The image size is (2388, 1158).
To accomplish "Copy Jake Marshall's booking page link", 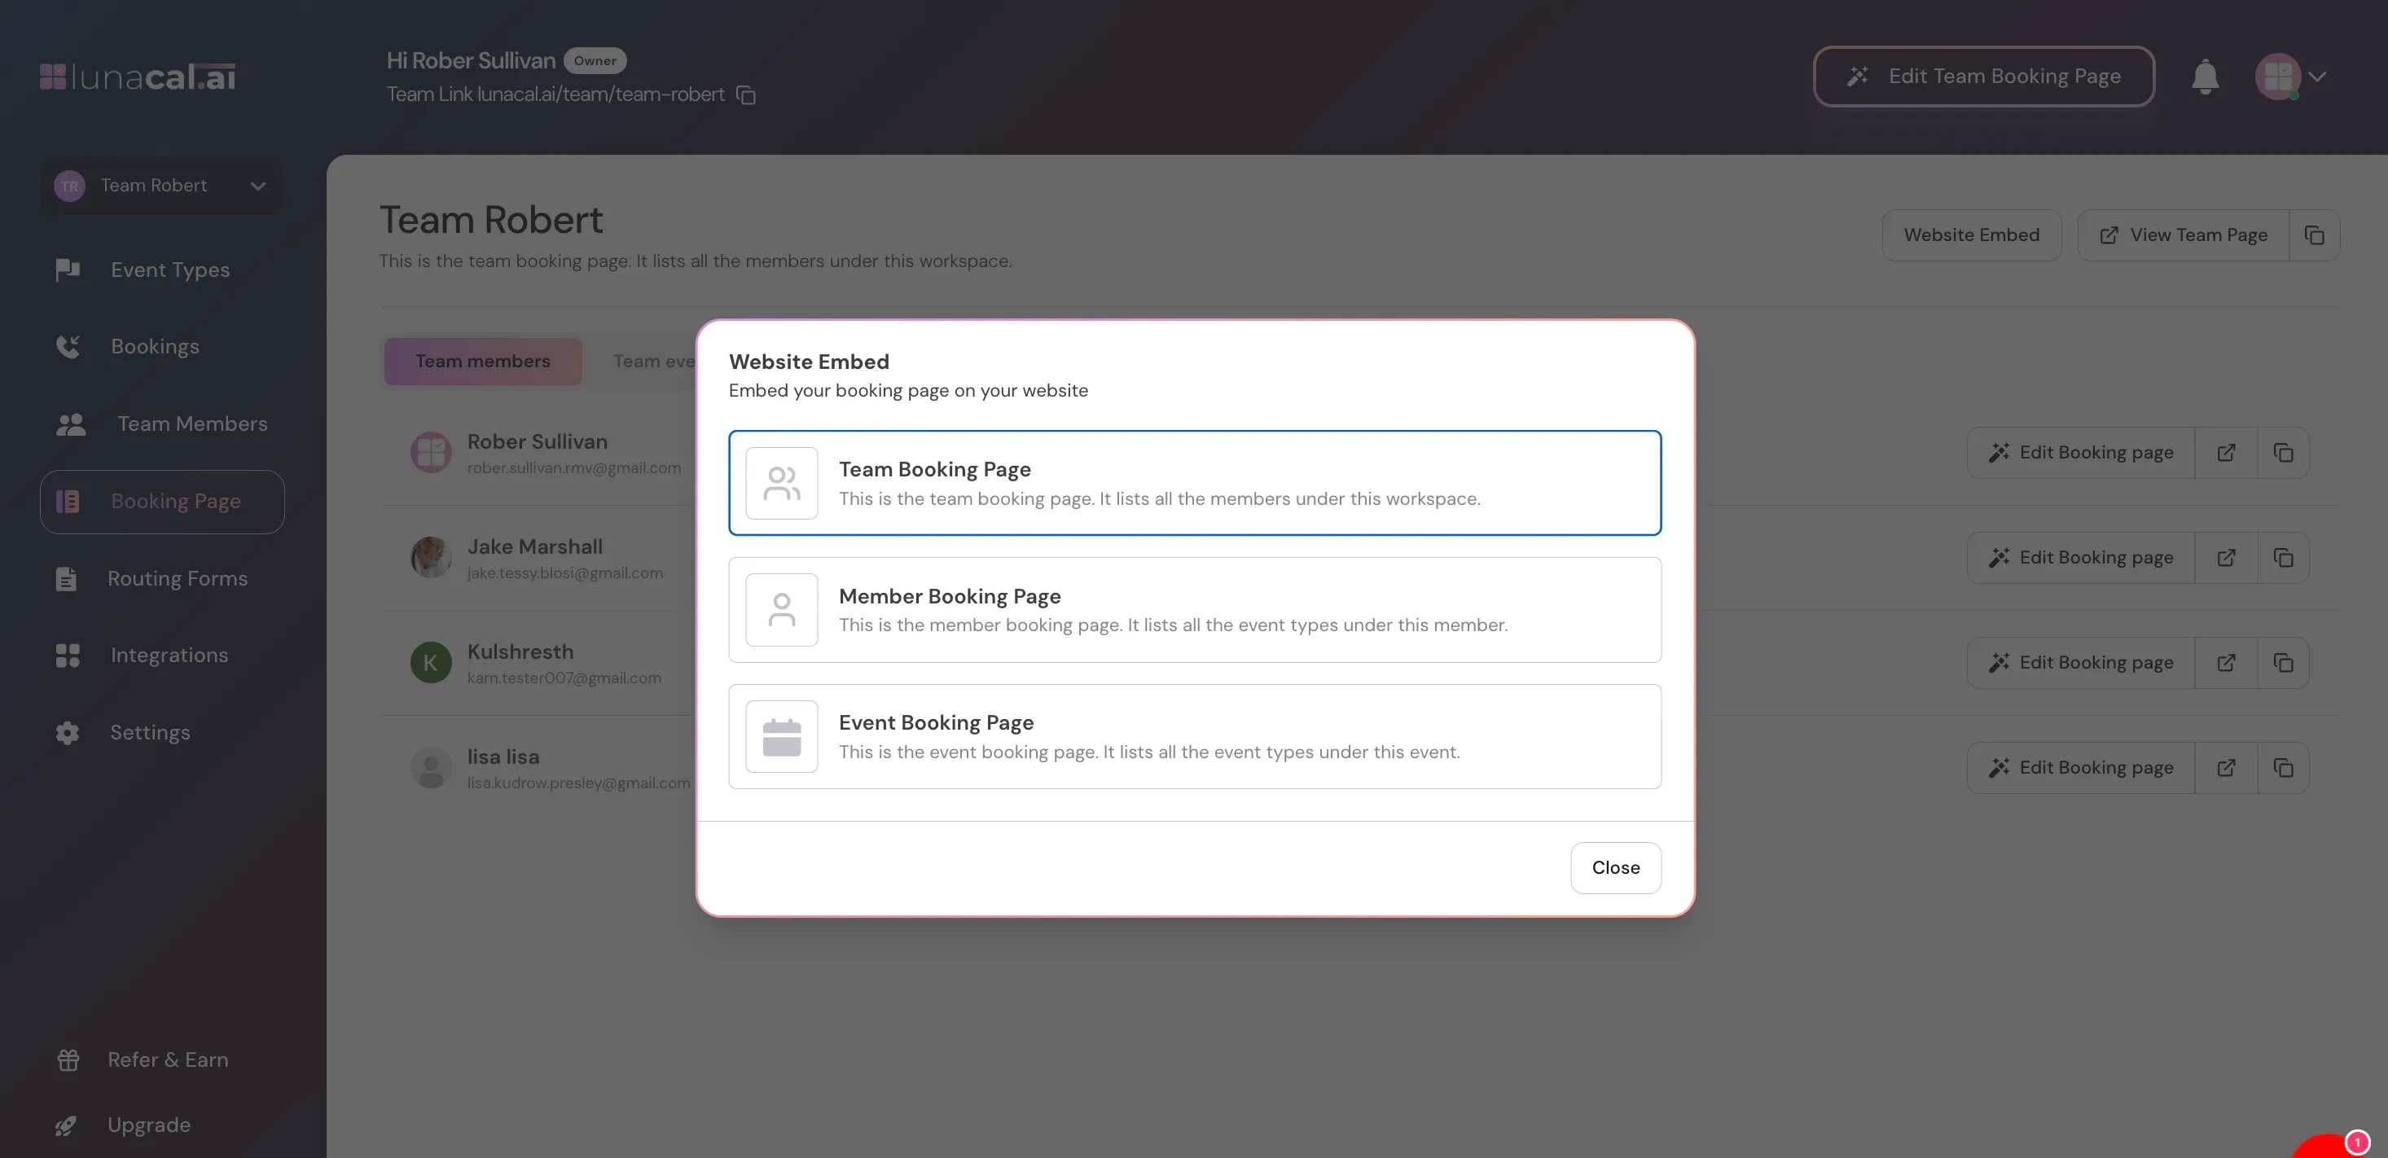I will pos(2283,557).
